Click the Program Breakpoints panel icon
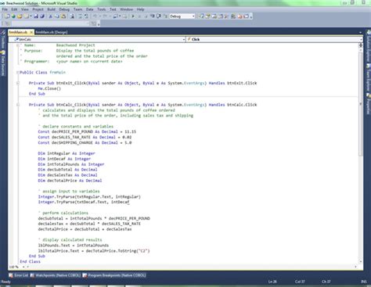This screenshot has height=287, width=371. coord(85,275)
